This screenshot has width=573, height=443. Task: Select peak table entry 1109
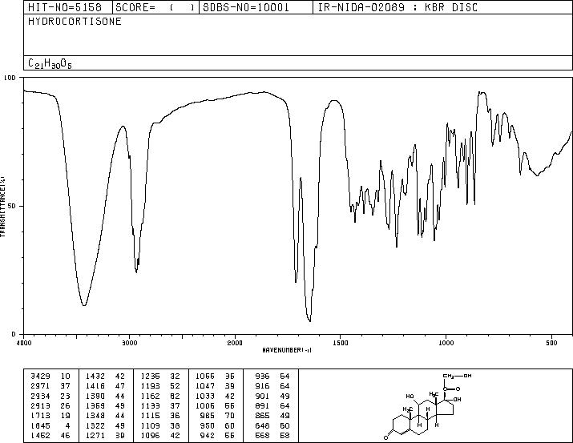tap(150, 425)
